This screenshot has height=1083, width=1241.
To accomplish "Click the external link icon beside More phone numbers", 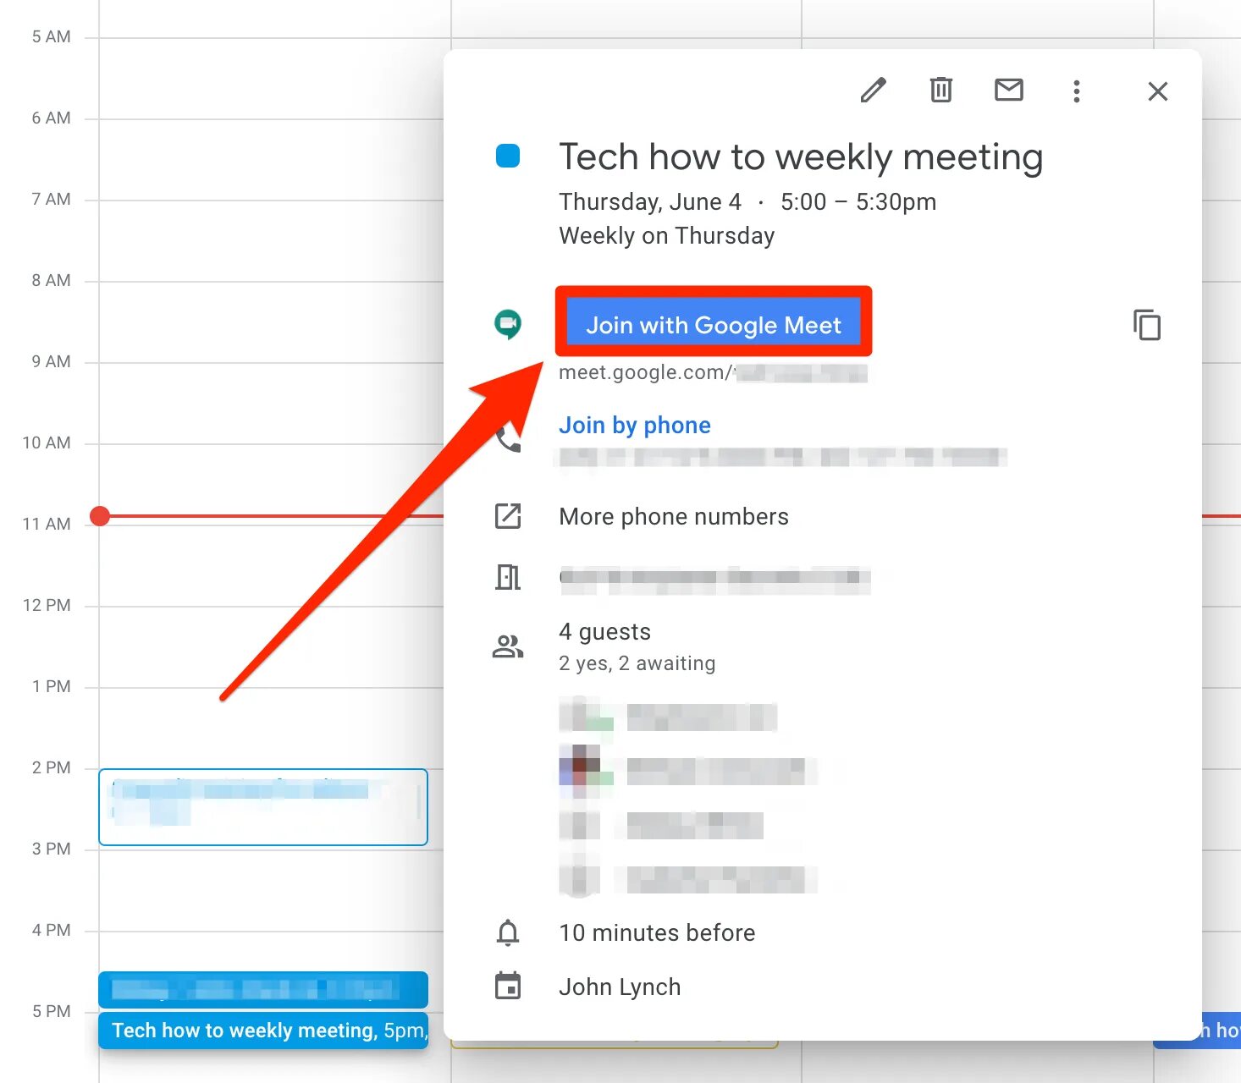I will [x=508, y=516].
